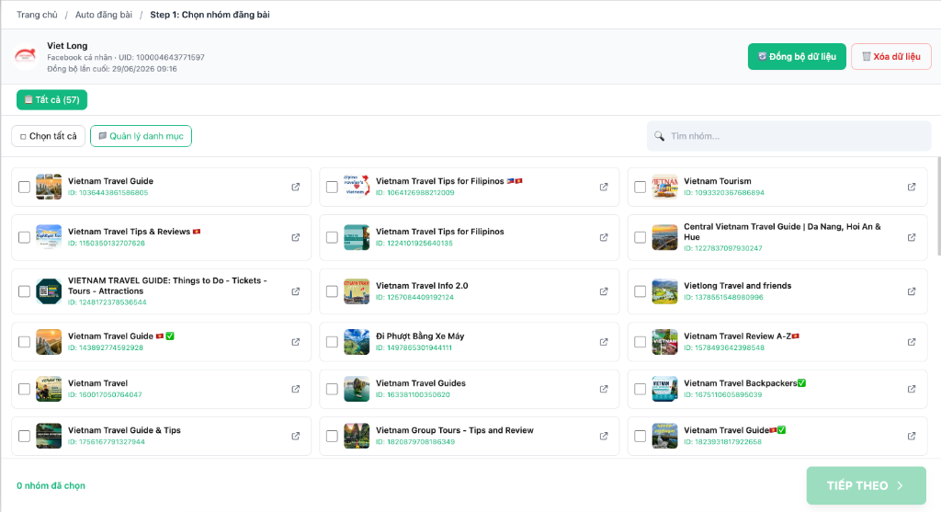The height and width of the screenshot is (512, 941).
Task: Tick the Vietnam Travel Tips & Reviews checkbox
Action: click(x=24, y=237)
